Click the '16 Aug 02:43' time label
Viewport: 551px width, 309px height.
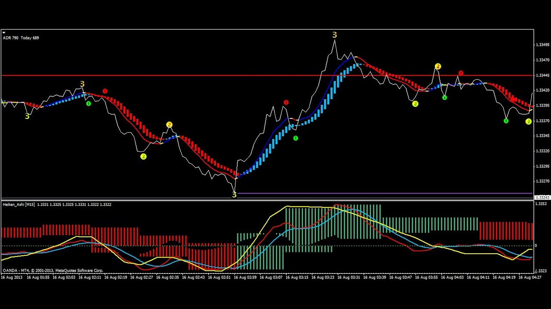pos(193,278)
